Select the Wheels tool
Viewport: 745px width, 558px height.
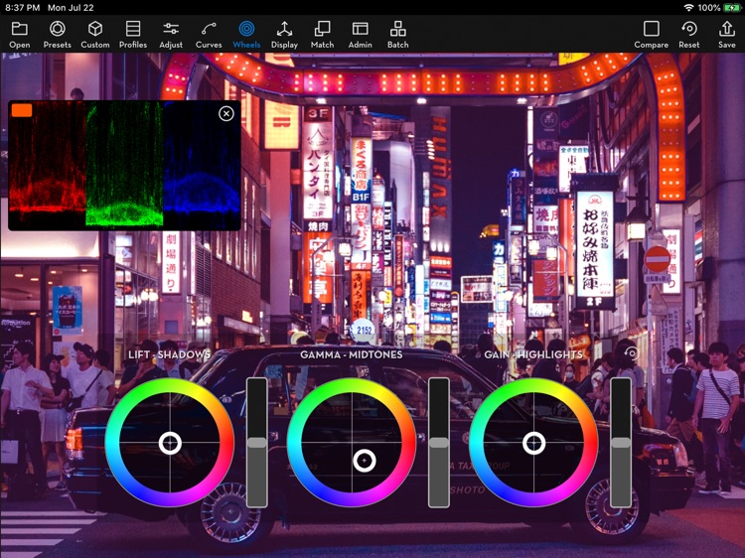click(246, 35)
